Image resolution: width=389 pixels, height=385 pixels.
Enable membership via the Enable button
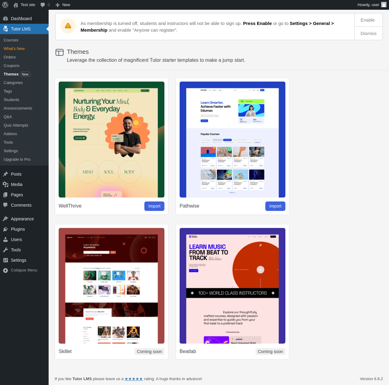(x=368, y=20)
